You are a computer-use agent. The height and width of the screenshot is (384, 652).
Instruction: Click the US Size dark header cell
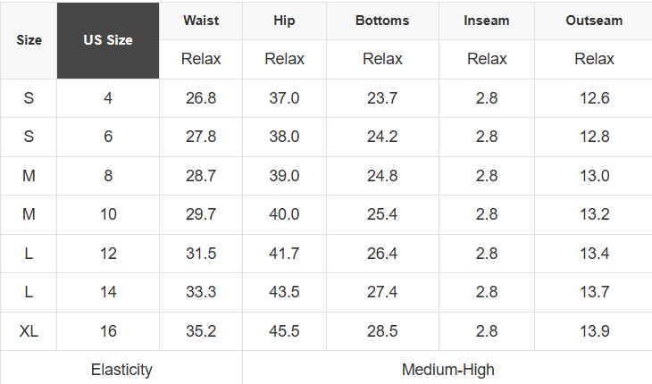coord(108,40)
